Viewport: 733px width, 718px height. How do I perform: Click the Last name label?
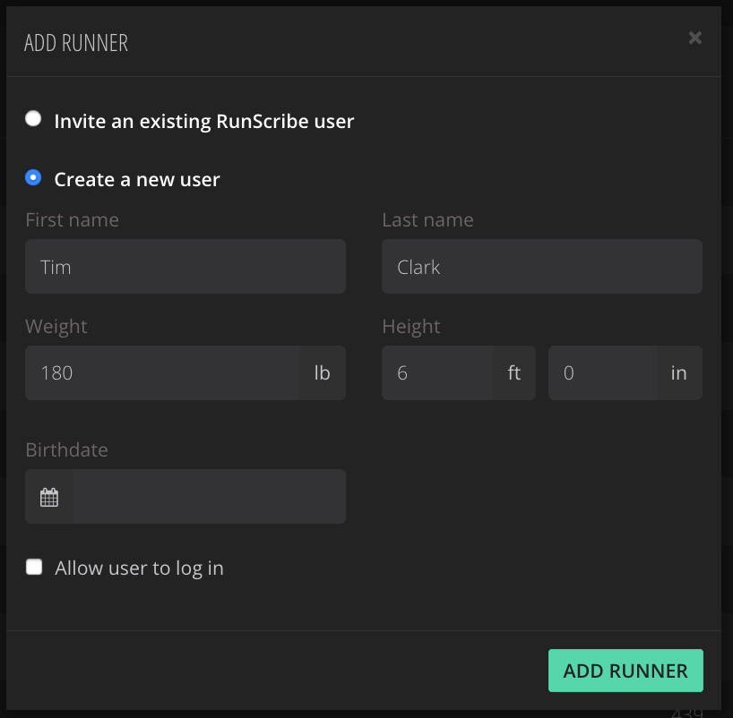427,220
